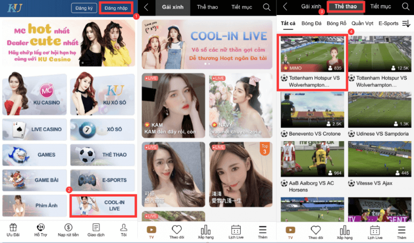This screenshot has height=243, width=414.
Task: Select the Tất cả filter
Action: pyautogui.click(x=288, y=23)
